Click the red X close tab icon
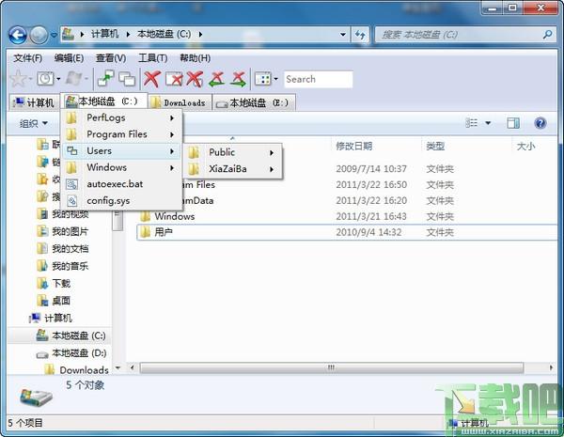The width and height of the screenshot is (564, 437). click(x=151, y=79)
